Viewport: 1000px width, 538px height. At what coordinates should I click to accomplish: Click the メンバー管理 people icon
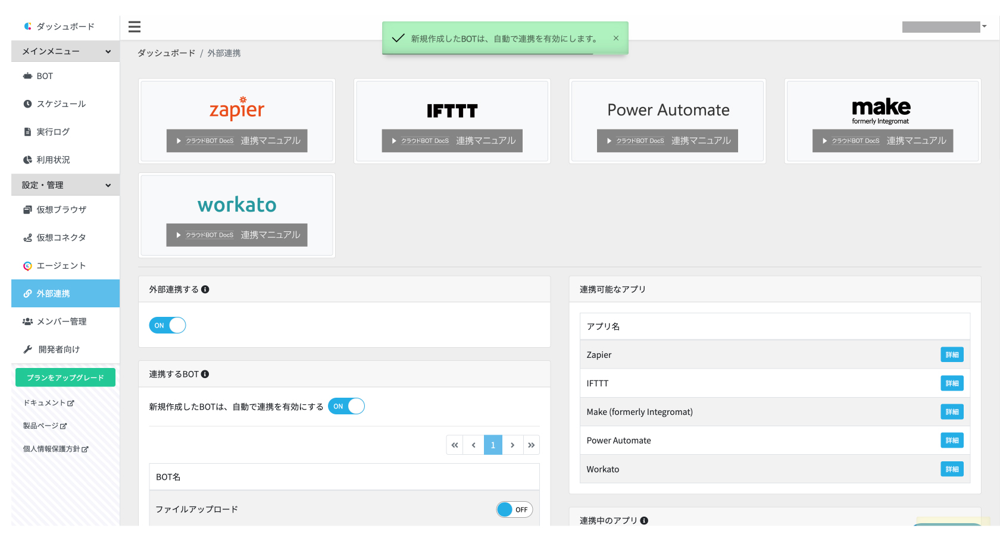pyautogui.click(x=27, y=322)
